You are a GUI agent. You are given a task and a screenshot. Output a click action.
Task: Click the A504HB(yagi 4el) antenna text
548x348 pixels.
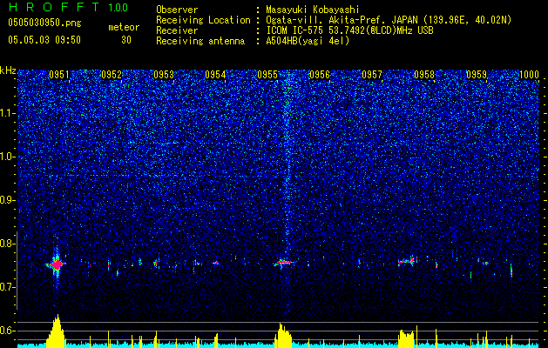tap(308, 41)
